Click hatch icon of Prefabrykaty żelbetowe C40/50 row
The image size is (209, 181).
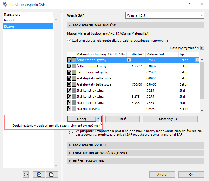pyautogui.click(x=69, y=78)
